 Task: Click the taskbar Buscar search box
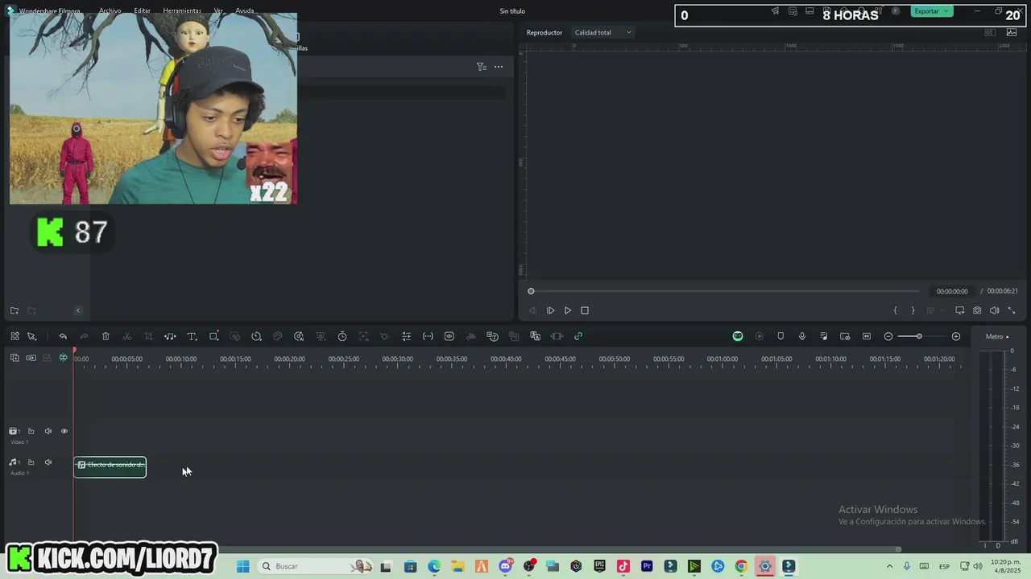coord(316,566)
